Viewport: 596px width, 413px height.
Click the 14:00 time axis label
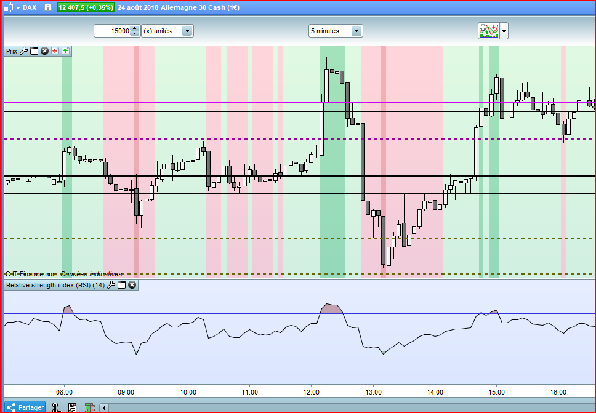point(435,391)
